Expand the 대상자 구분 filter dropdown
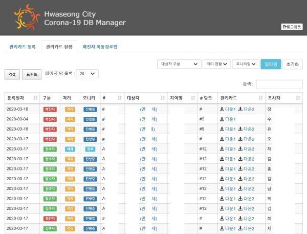Image resolution: width=307 pixels, height=234 pixels. [x=179, y=64]
